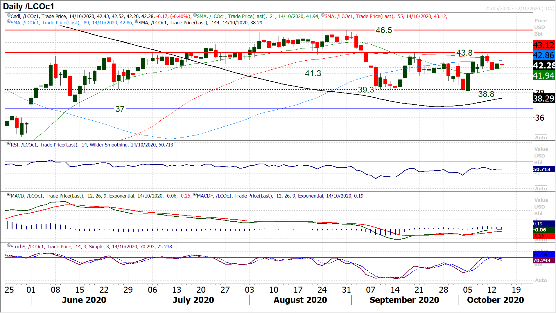Viewport: 556px width, 313px height.
Task: Click the black 42.28 last price tag
Action: [544, 66]
